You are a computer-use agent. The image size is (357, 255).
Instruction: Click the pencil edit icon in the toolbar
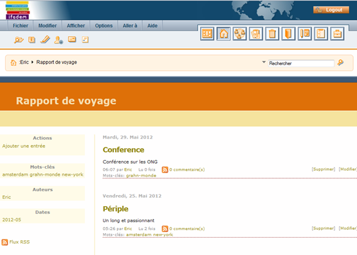(45, 39)
